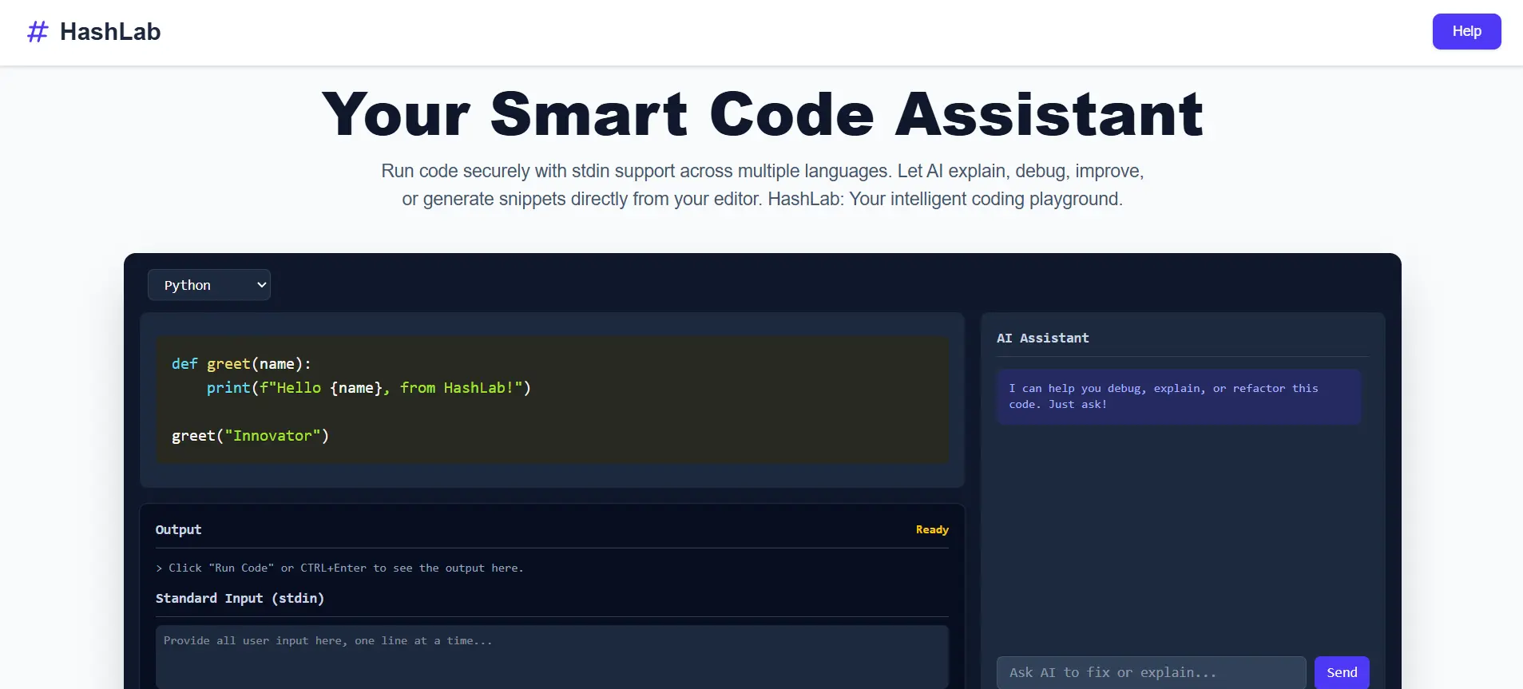Click the 'Your Smart Code Assistant' headline
This screenshot has height=689, width=1523.
(762, 115)
